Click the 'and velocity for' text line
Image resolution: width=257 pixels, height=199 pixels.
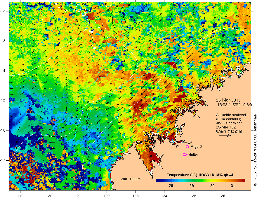point(229,123)
